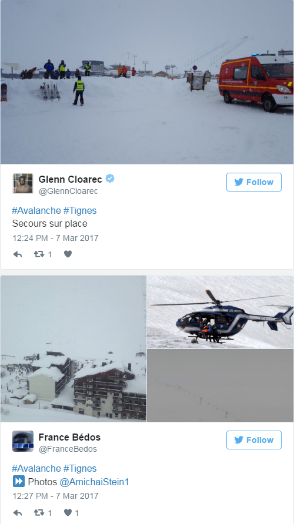Reply to France Bédos's tweet

click(18, 513)
